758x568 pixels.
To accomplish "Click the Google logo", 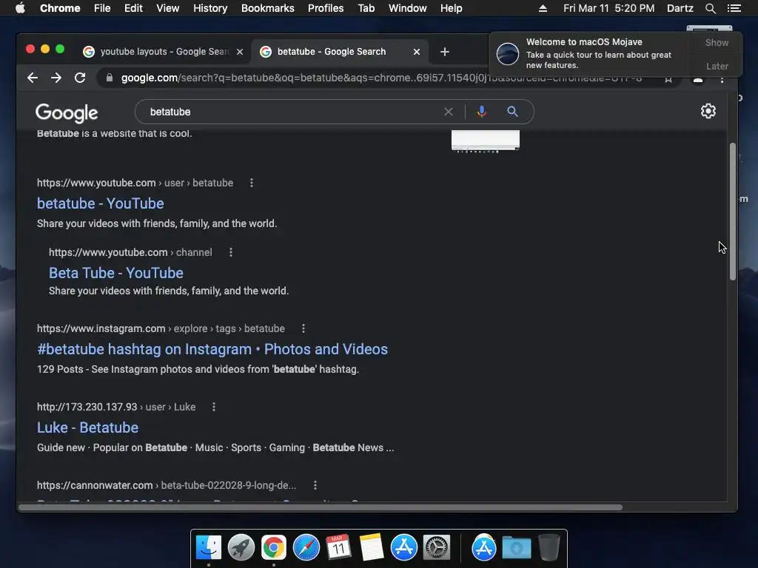I will [67, 113].
